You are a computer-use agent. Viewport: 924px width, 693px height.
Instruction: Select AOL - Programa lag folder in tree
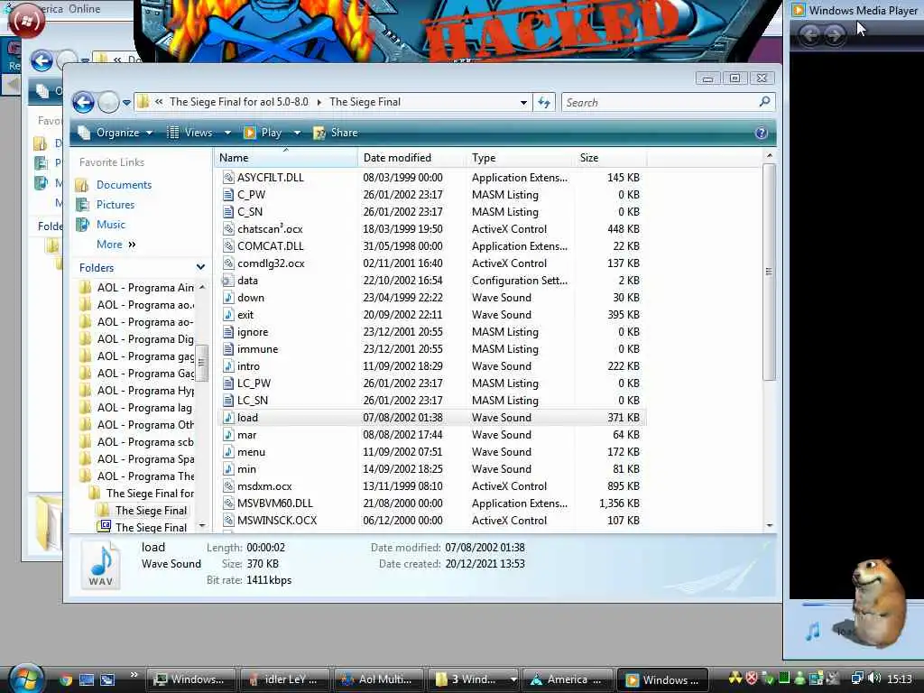(144, 408)
